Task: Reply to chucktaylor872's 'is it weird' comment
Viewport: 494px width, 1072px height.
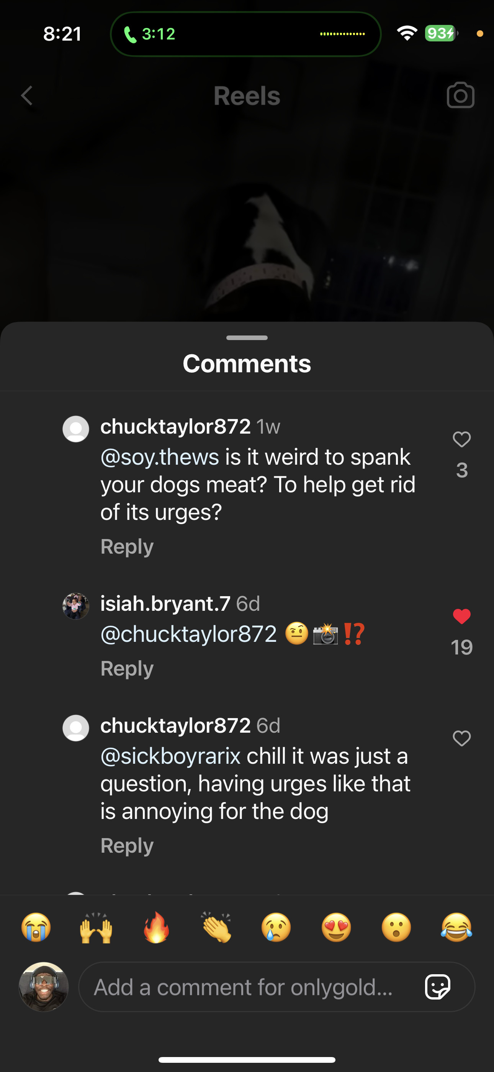Action: tap(127, 547)
